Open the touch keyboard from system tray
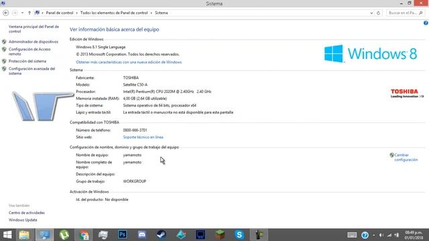The width and height of the screenshot is (429, 241). 352,235
